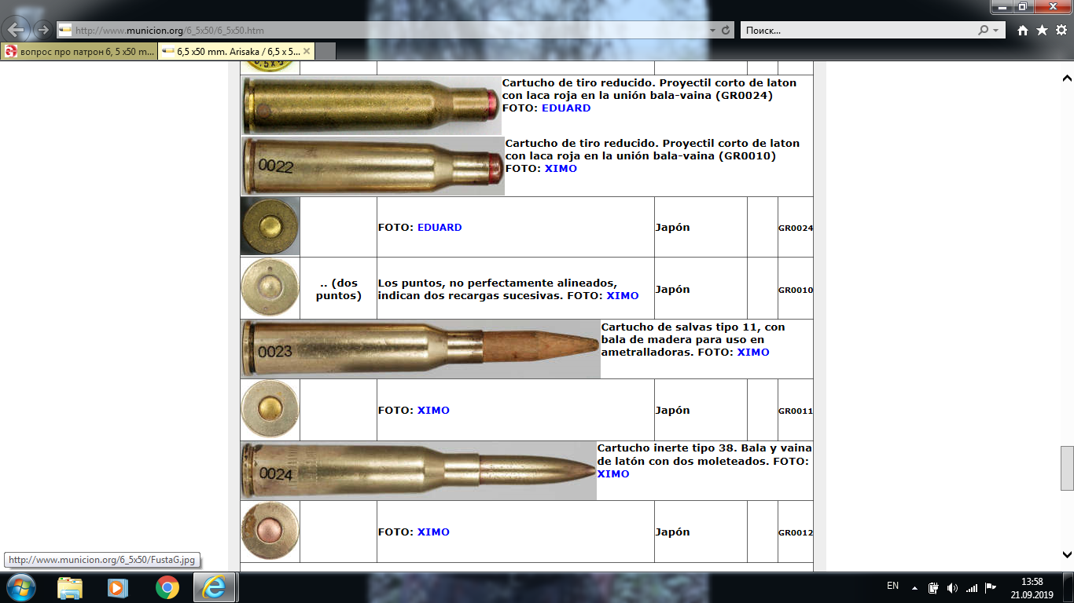Open the Tools gear icon
The width and height of the screenshot is (1074, 603).
click(x=1061, y=31)
